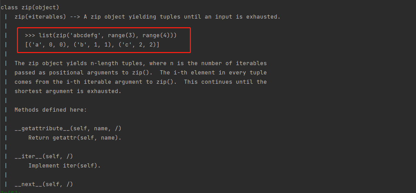Click the line 'comes from the i-th iterable'
Screen dimensions: 416x193
click(x=141, y=82)
